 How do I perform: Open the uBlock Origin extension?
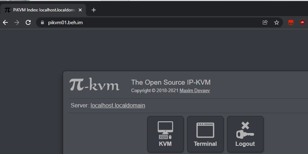tap(302, 22)
